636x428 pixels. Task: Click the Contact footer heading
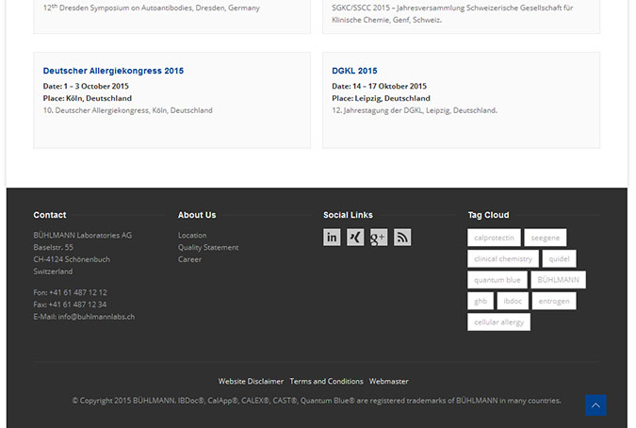[x=50, y=215]
